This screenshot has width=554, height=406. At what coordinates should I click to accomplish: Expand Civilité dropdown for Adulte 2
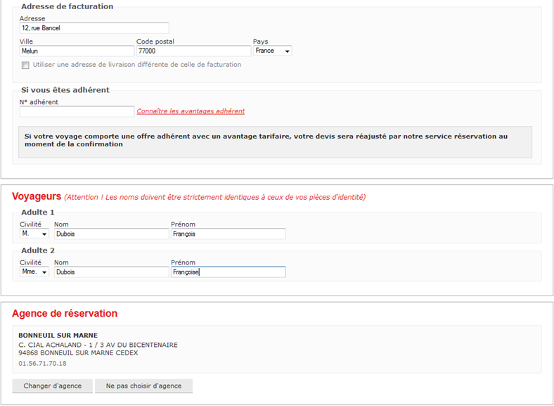[x=34, y=272]
